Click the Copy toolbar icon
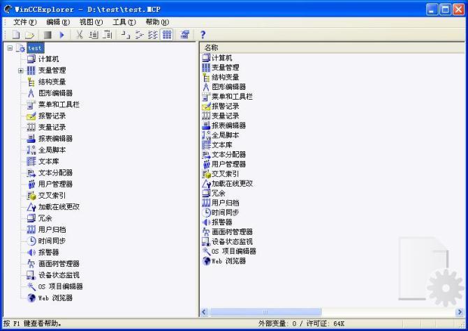This screenshot has height=331, width=468. pos(94,35)
